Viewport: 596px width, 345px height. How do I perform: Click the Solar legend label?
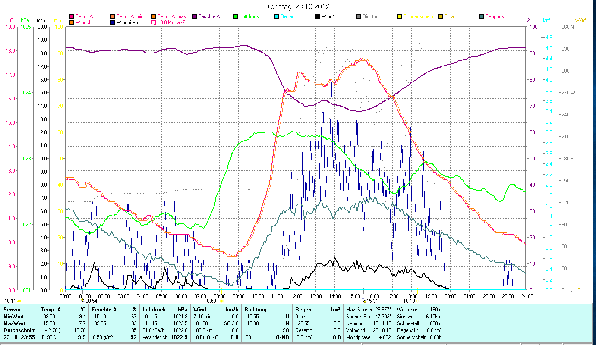click(x=450, y=16)
